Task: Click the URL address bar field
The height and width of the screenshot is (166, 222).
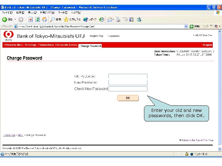Action: (x=99, y=26)
